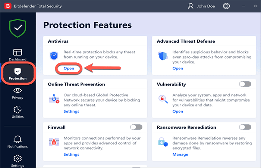Select the Protection sidebar icon
This screenshot has height=168, width=261.
(x=18, y=74)
